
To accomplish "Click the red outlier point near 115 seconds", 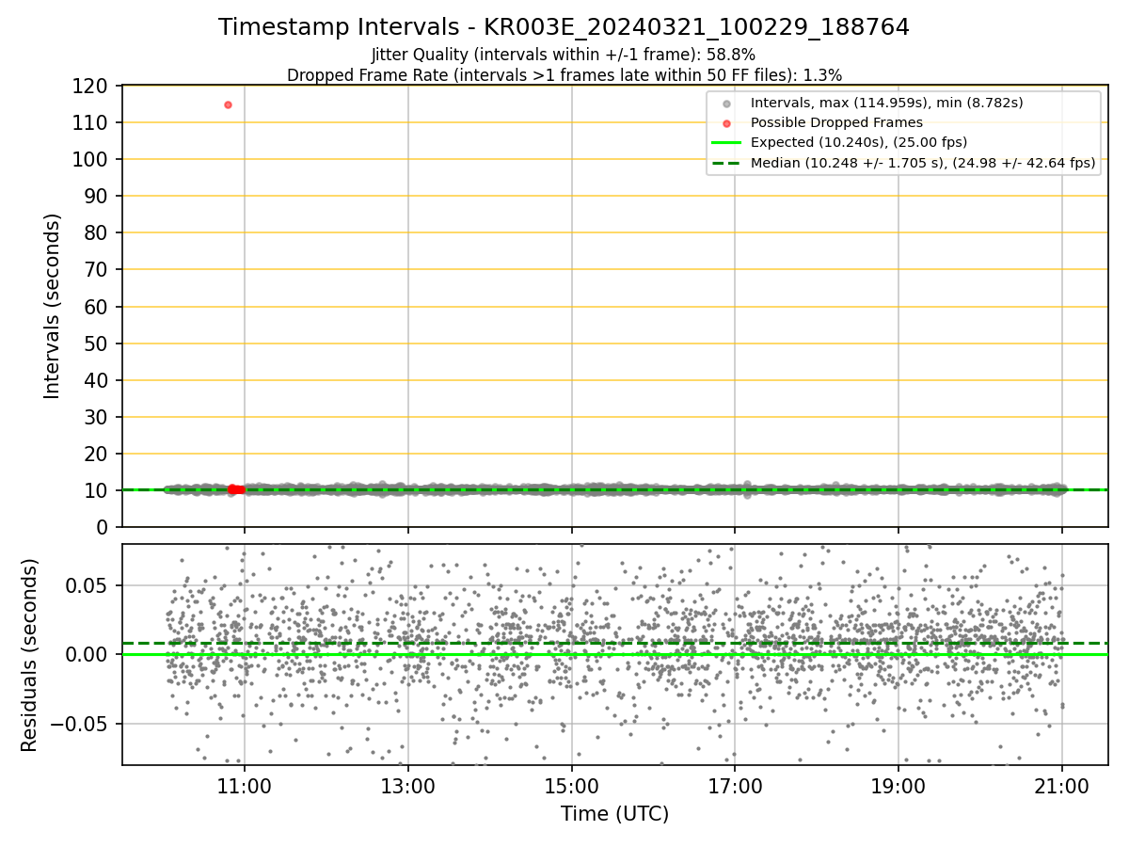I will [228, 104].
